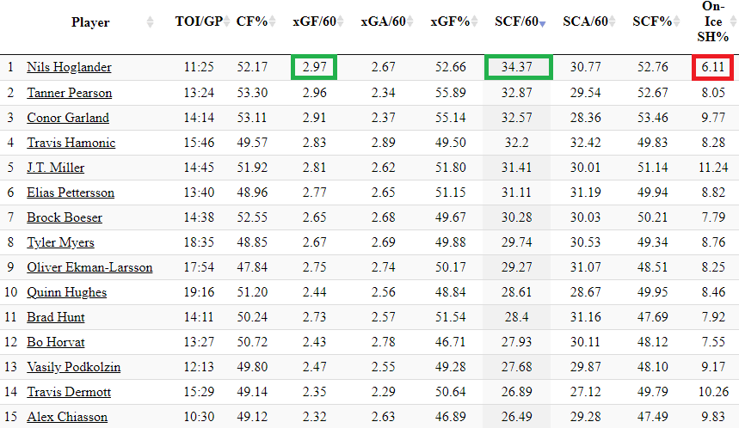Image resolution: width=739 pixels, height=428 pixels.
Task: Go to J.T. Miller's profile
Action: 55,168
